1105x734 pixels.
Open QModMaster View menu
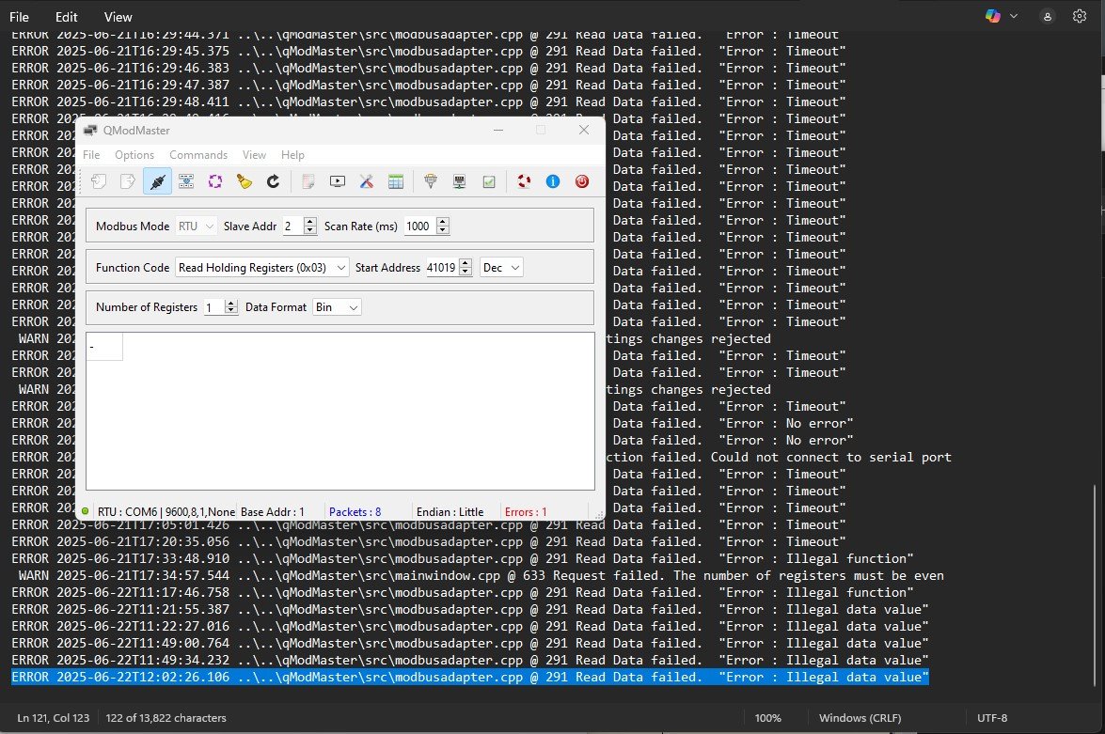pos(255,155)
